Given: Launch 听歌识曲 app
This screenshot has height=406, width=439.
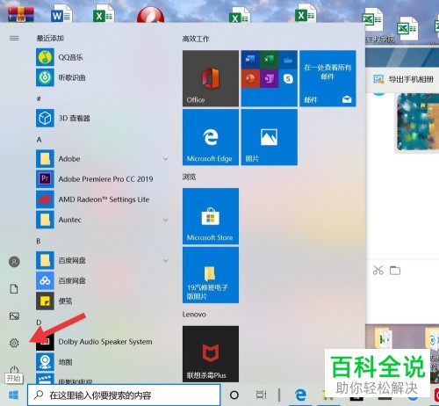Looking at the screenshot, I should click(x=103, y=77).
